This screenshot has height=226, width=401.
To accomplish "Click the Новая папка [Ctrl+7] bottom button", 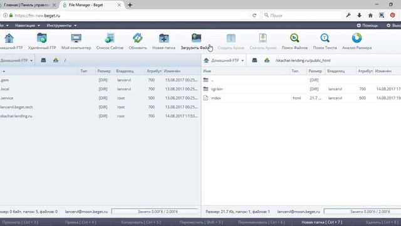I will tap(321, 222).
